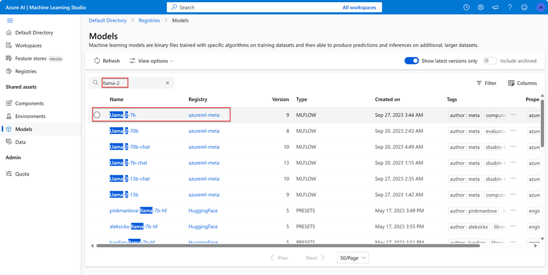Sort by the Created on column header
This screenshot has width=548, height=275.
pyautogui.click(x=388, y=99)
